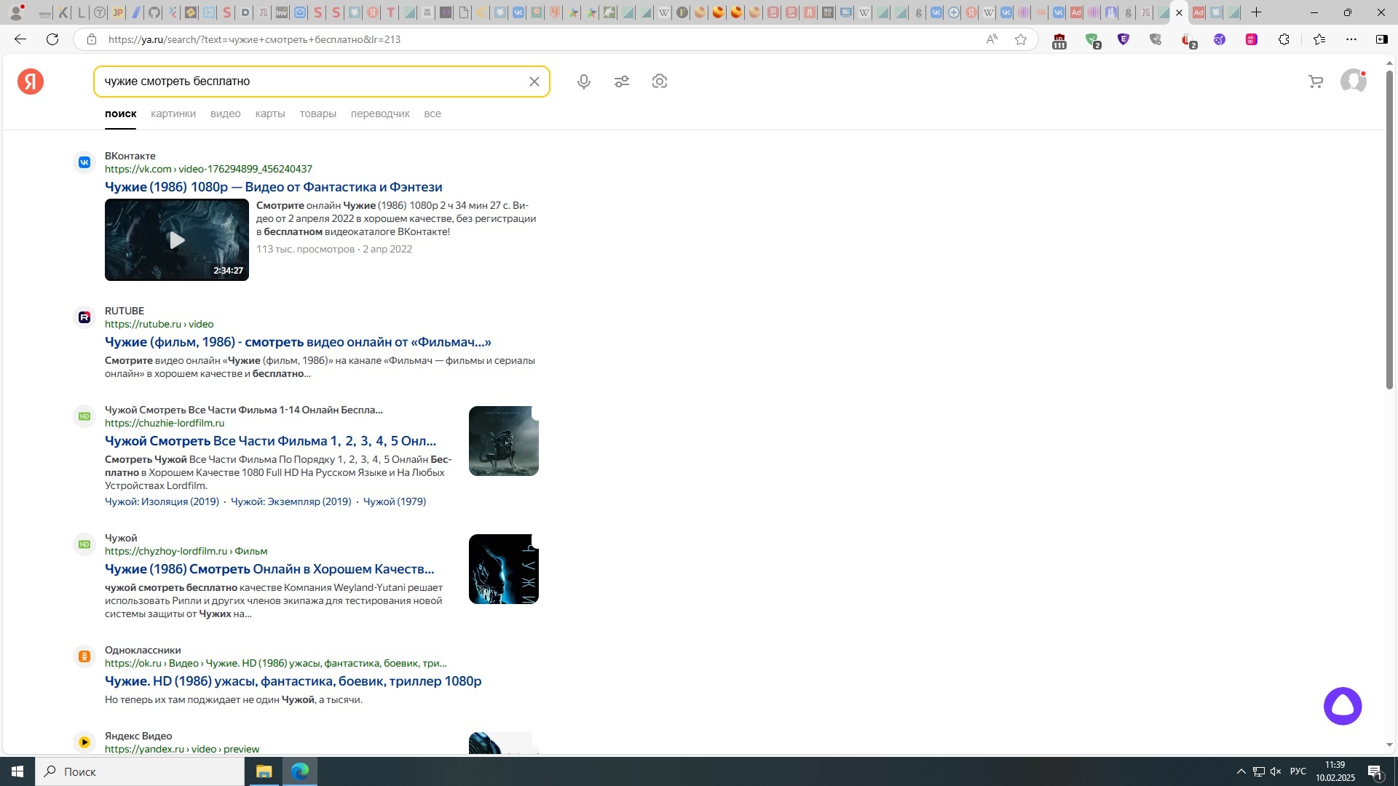Open the Alice assistant purple button
Image resolution: width=1398 pixels, height=786 pixels.
[1342, 706]
